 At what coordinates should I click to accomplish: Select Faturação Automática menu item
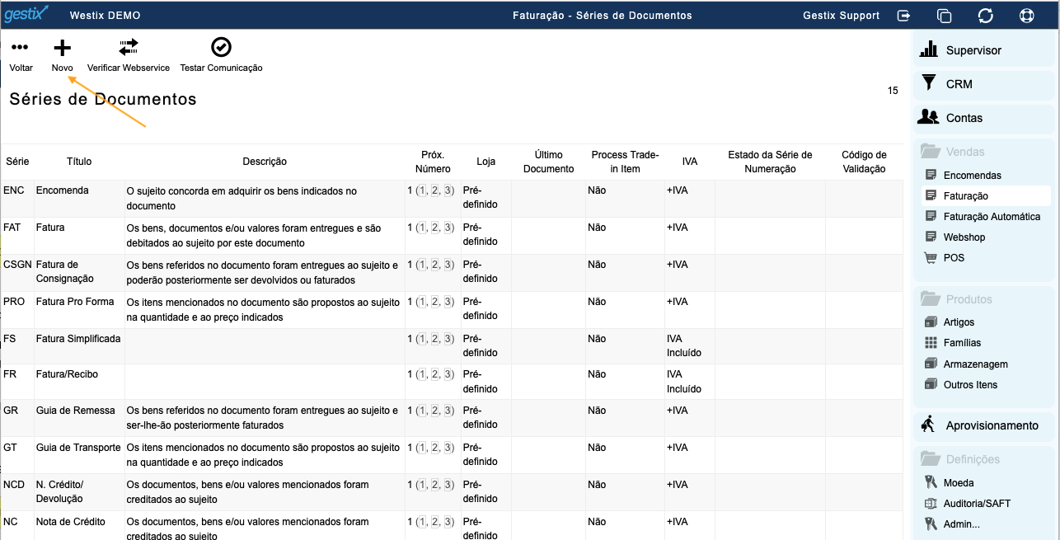coord(992,216)
